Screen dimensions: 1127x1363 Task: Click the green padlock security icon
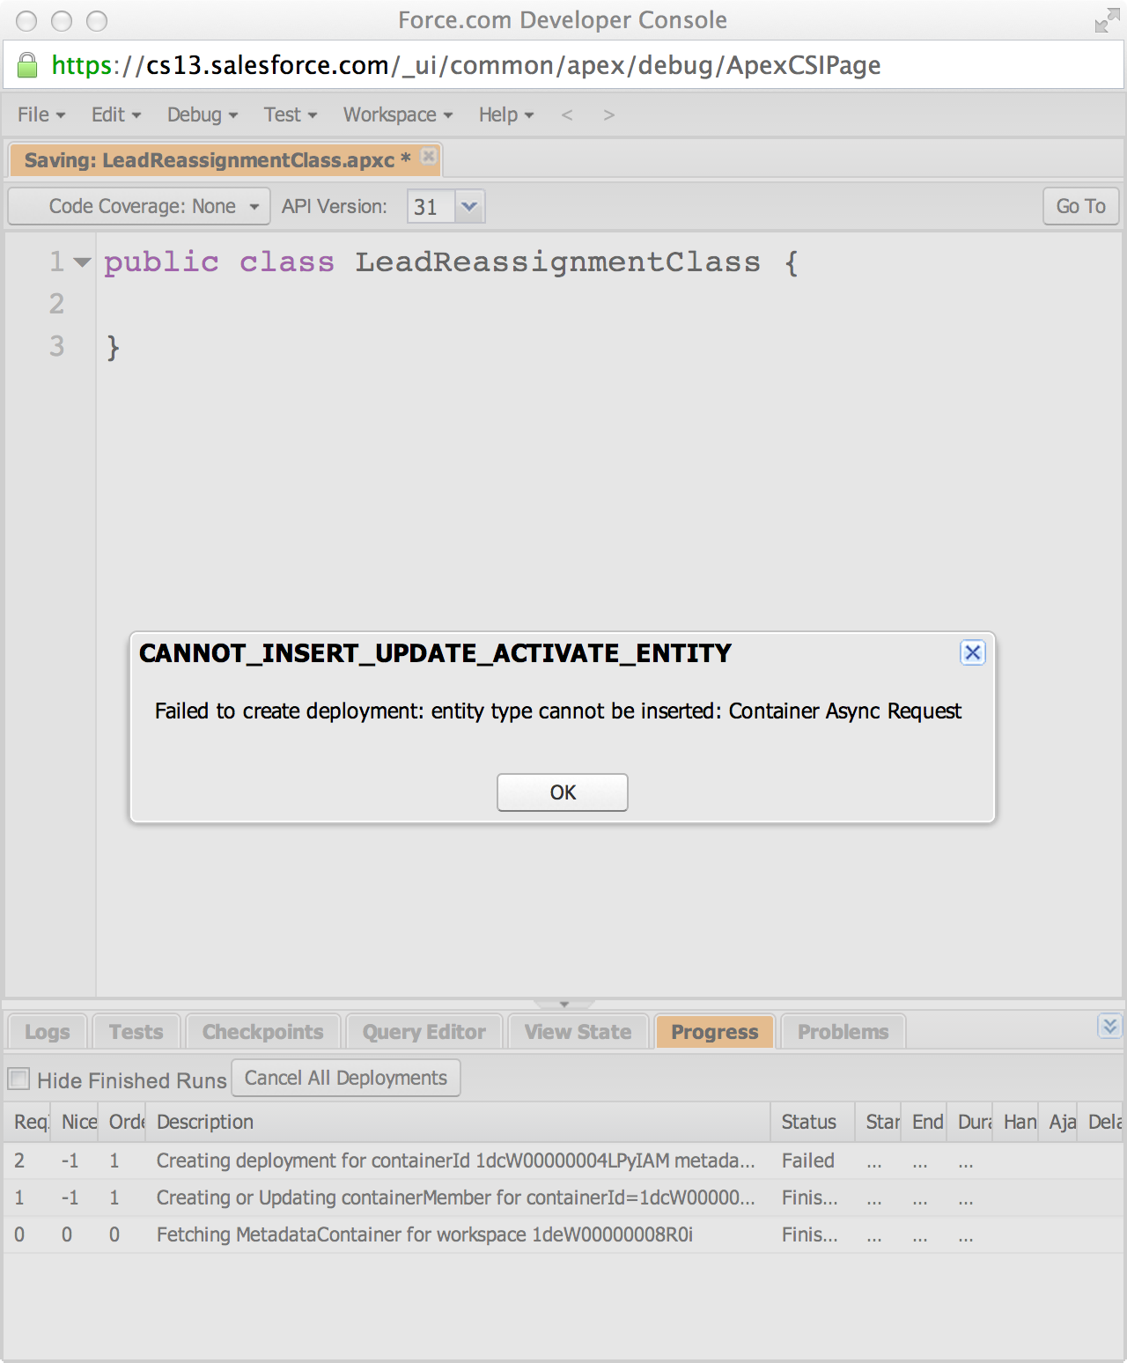click(27, 65)
